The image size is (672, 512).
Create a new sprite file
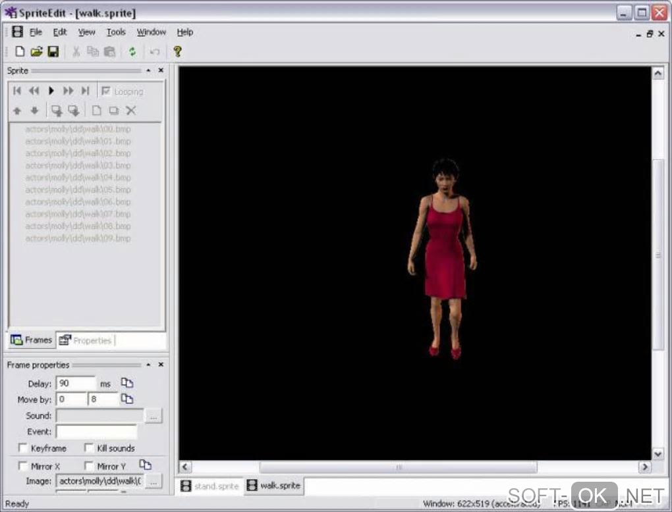pos(20,52)
